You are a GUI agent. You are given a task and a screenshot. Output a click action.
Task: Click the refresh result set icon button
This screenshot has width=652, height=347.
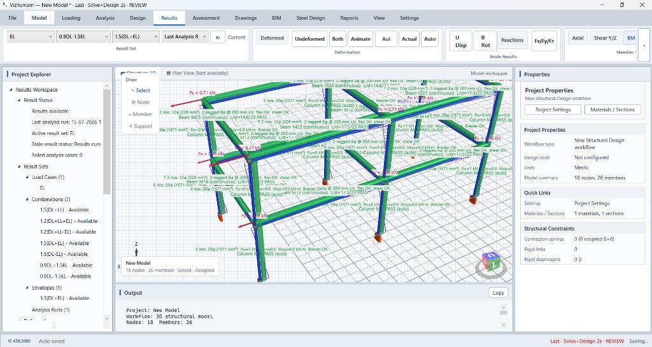coord(218,37)
